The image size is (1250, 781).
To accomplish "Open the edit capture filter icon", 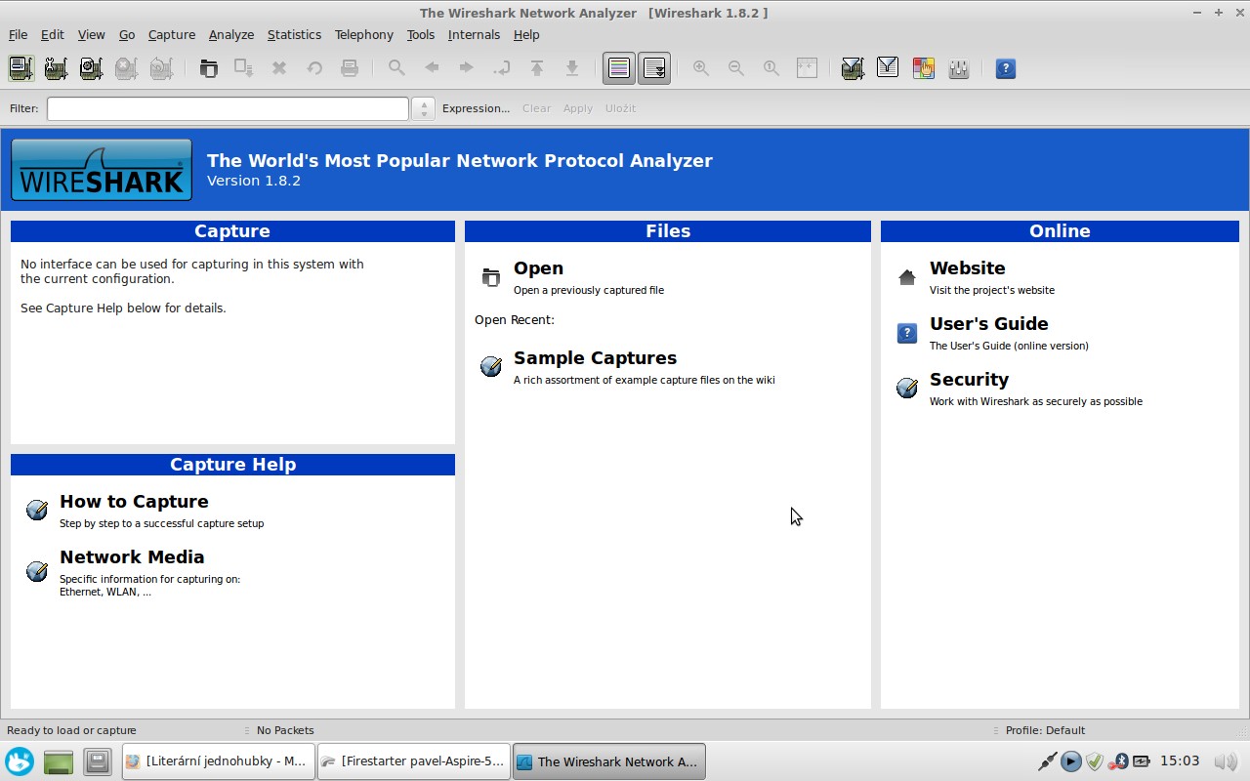I will click(853, 68).
